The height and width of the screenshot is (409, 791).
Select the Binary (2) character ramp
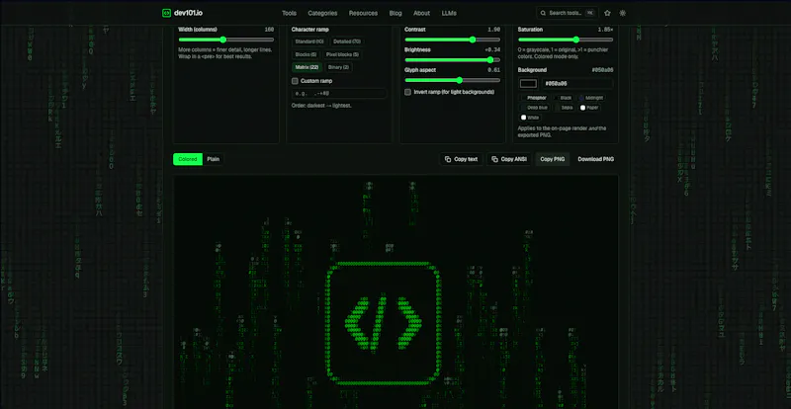[x=338, y=67]
